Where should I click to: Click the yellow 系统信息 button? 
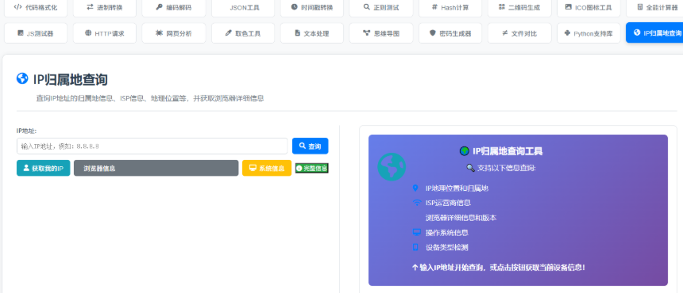click(x=267, y=168)
